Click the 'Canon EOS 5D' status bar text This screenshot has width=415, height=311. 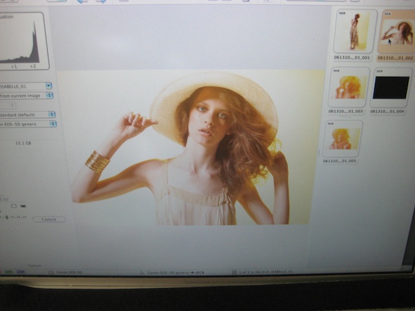point(69,272)
